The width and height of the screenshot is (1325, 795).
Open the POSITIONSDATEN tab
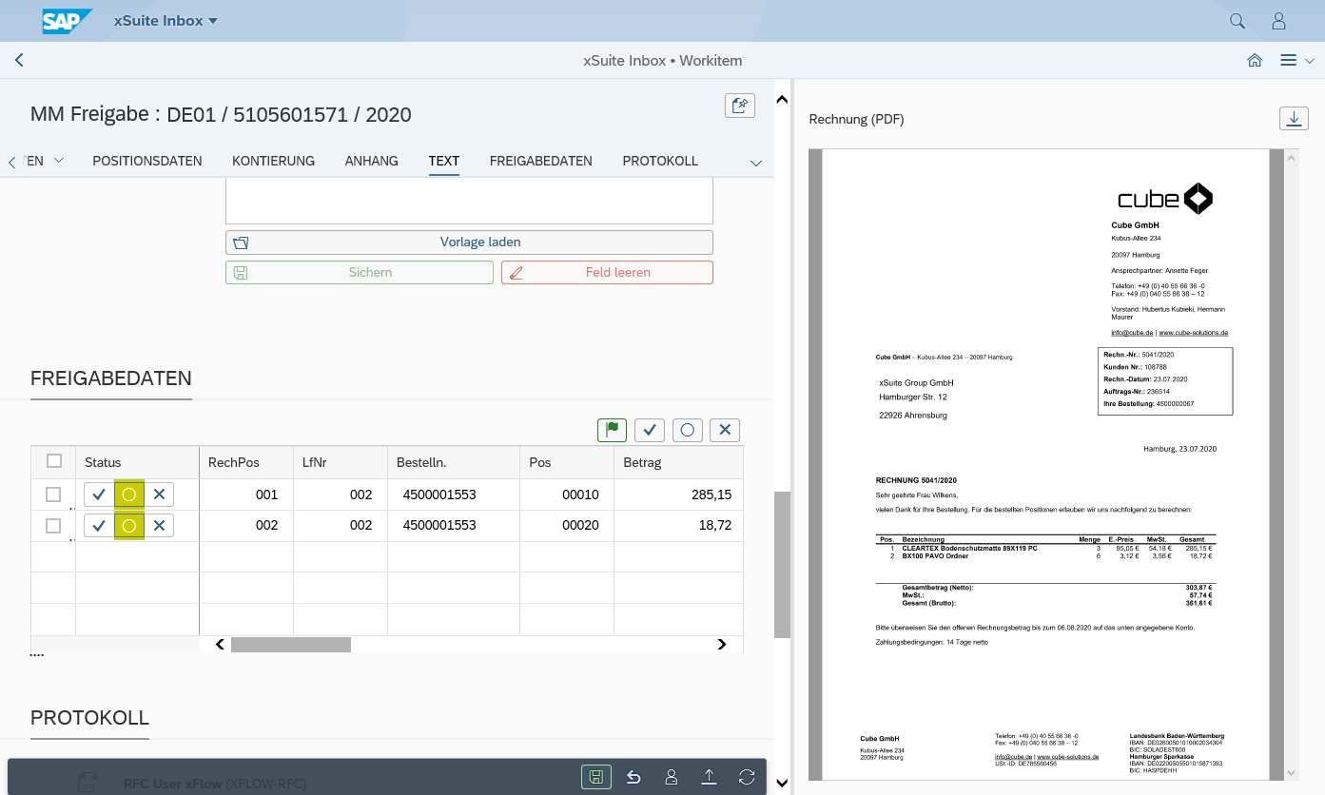147,161
